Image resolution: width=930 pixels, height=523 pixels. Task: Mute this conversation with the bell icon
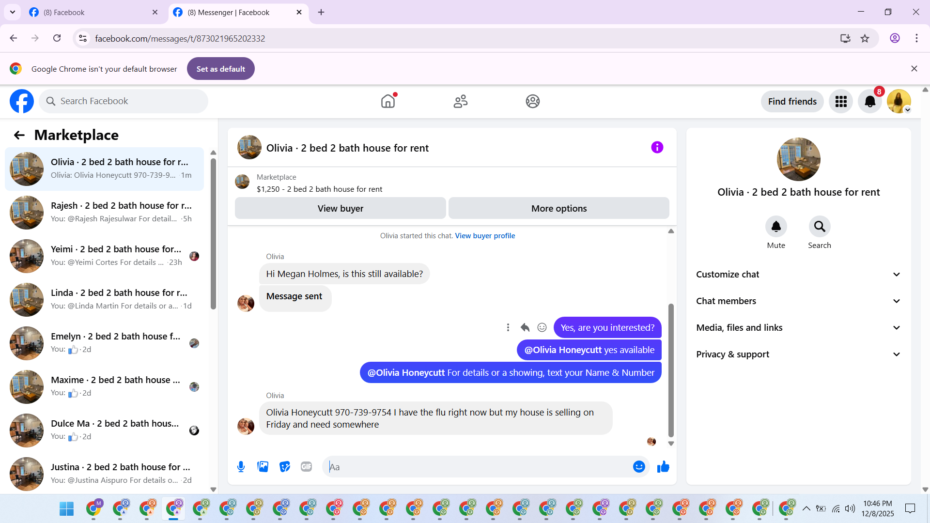[x=776, y=227]
